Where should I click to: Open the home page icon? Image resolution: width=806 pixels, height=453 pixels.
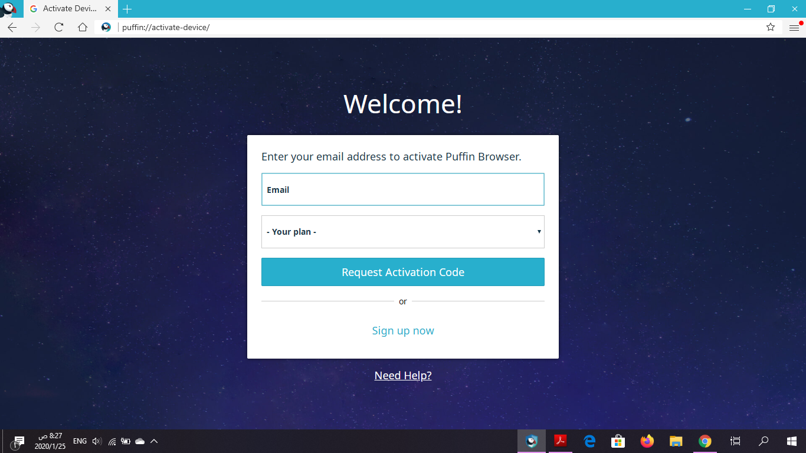click(83, 27)
